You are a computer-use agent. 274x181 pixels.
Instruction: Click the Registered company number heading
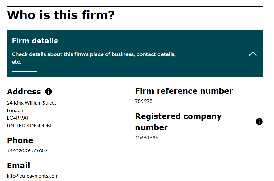pos(178,122)
